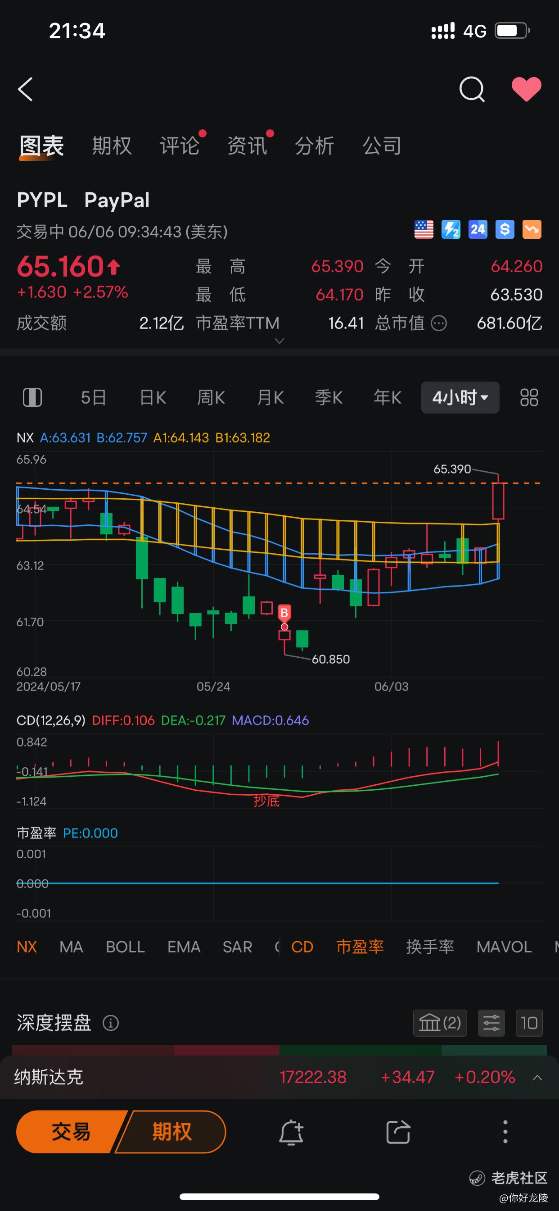
Task: Tap the 60.850 low price label
Action: [x=331, y=659]
